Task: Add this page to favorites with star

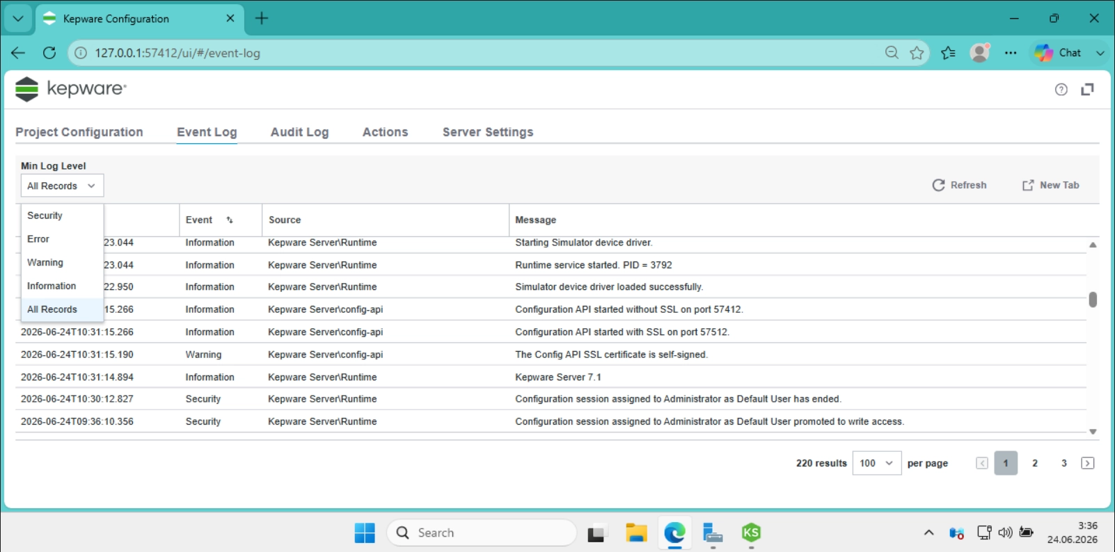Action: 917,53
